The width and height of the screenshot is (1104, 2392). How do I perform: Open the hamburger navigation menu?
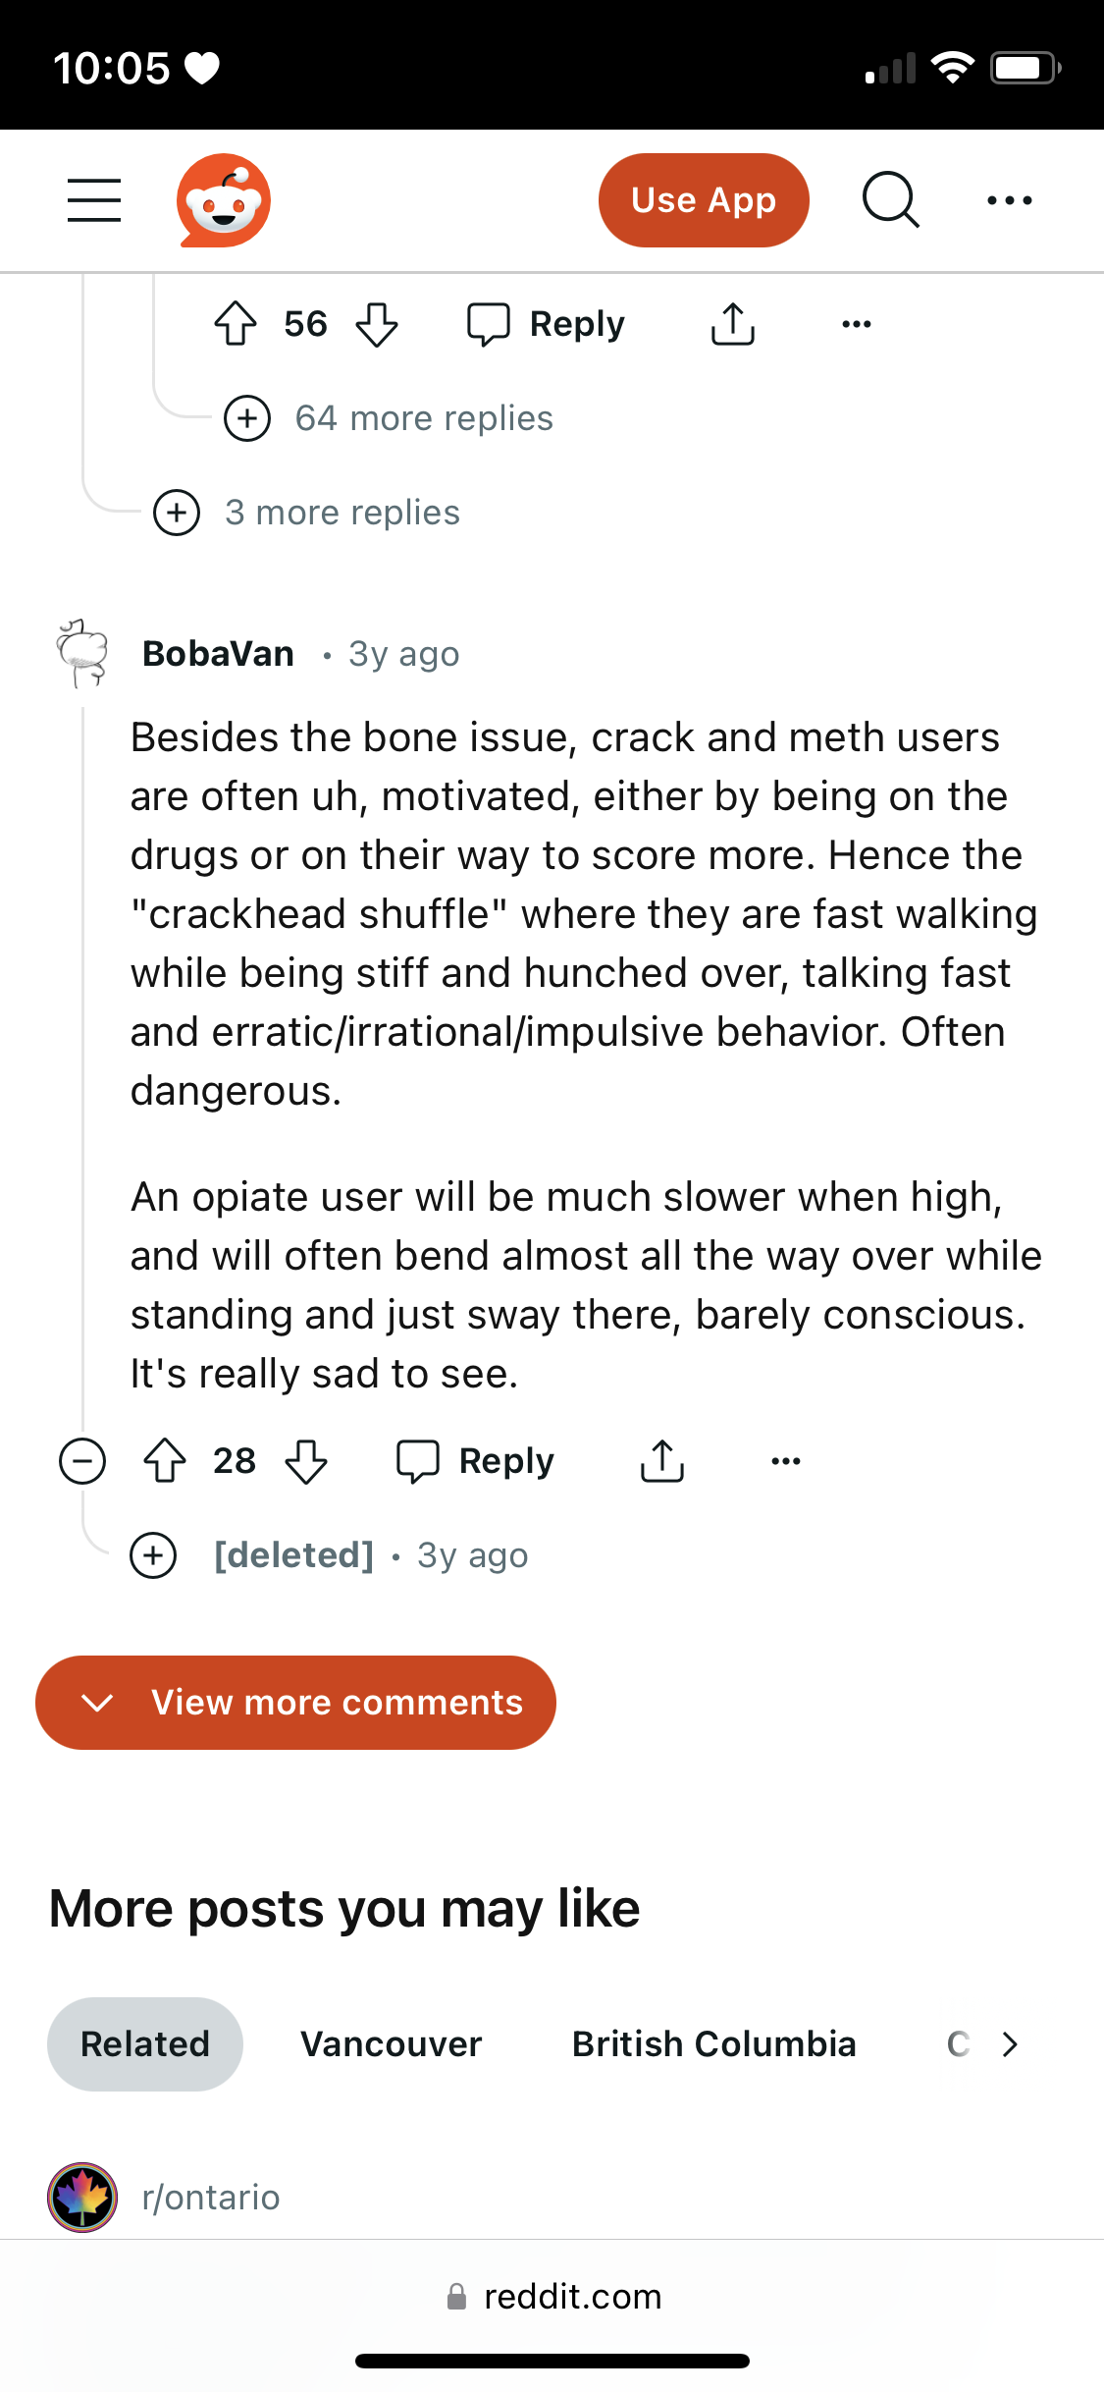coord(94,200)
